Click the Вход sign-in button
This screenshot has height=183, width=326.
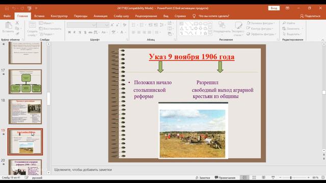pyautogui.click(x=274, y=8)
